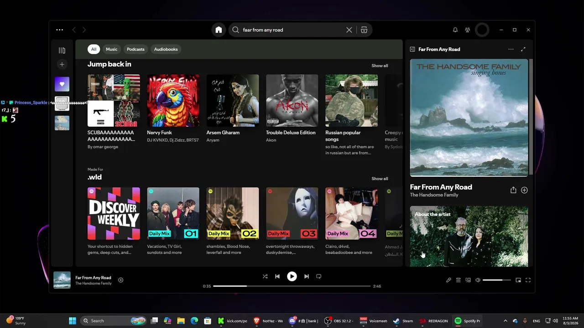Clear the search field with X icon
Image resolution: width=584 pixels, height=328 pixels.
pyautogui.click(x=349, y=30)
